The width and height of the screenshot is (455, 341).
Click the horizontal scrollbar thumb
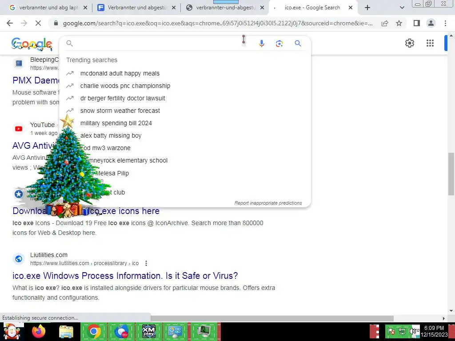272,318
